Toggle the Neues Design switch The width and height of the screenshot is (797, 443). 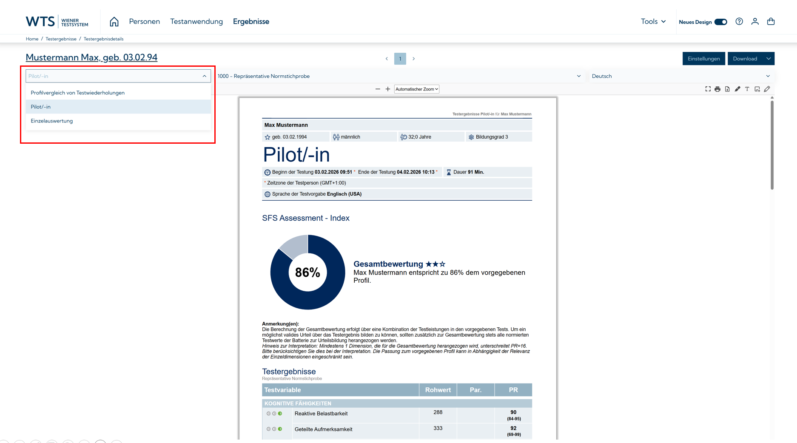721,22
